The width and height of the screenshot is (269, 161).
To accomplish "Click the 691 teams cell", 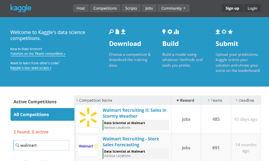I will 216,148.
